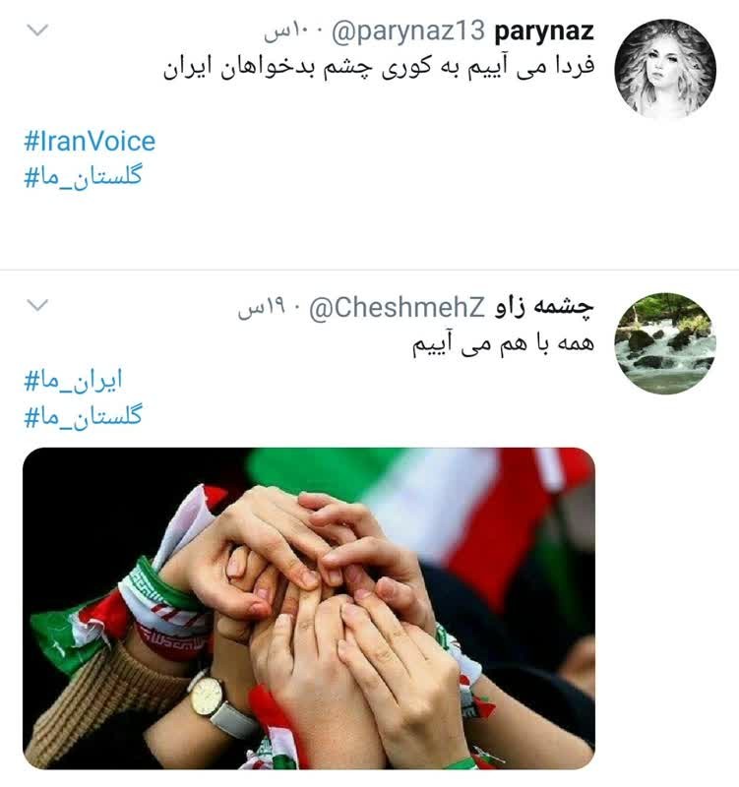Open the @CheshmehZ handle
Screen dimensions: 739x787
pyautogui.click(x=397, y=307)
